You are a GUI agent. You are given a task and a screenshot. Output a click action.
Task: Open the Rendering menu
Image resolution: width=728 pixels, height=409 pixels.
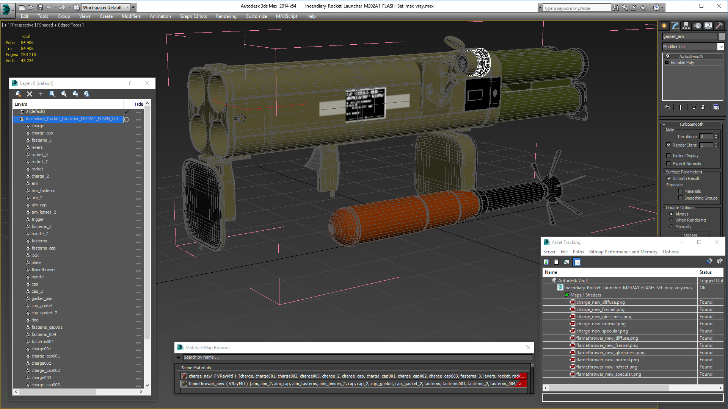[226, 16]
